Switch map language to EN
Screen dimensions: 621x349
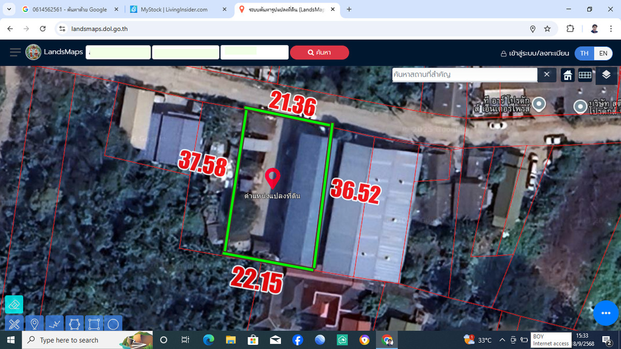603,53
